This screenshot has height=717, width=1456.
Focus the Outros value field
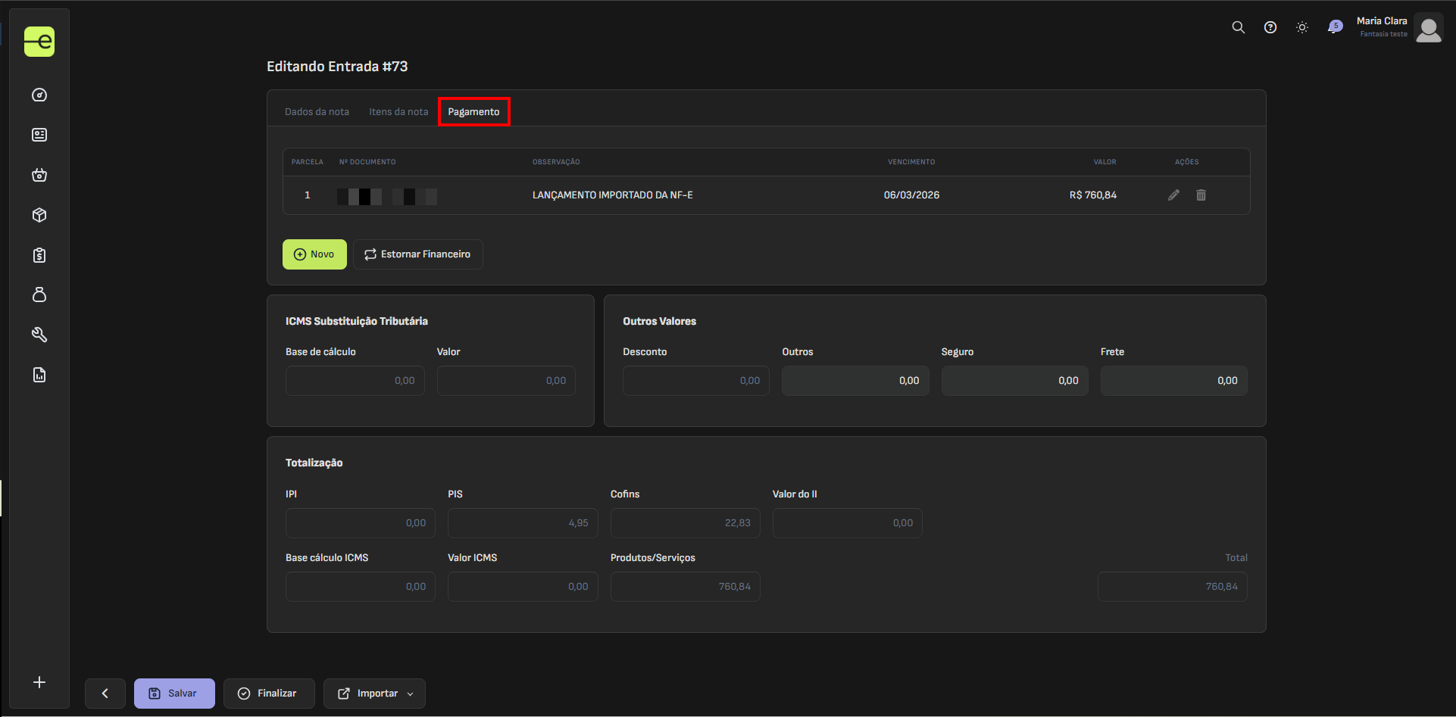point(855,381)
